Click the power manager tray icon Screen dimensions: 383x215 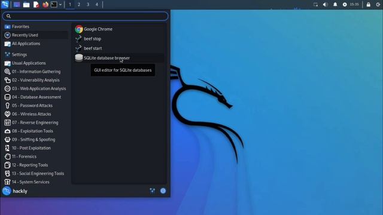(345, 5)
